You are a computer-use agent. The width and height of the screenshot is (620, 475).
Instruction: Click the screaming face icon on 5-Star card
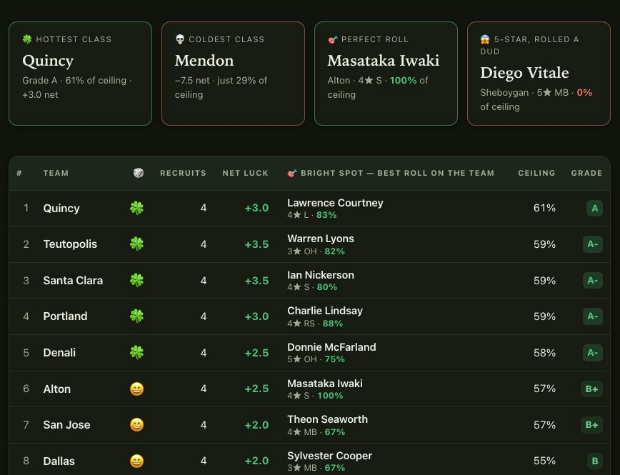[485, 39]
